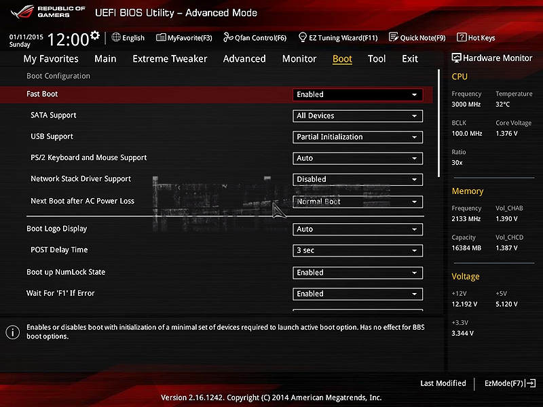The image size is (543, 407).
Task: Click the info icon beside the help text
Action: point(12,332)
